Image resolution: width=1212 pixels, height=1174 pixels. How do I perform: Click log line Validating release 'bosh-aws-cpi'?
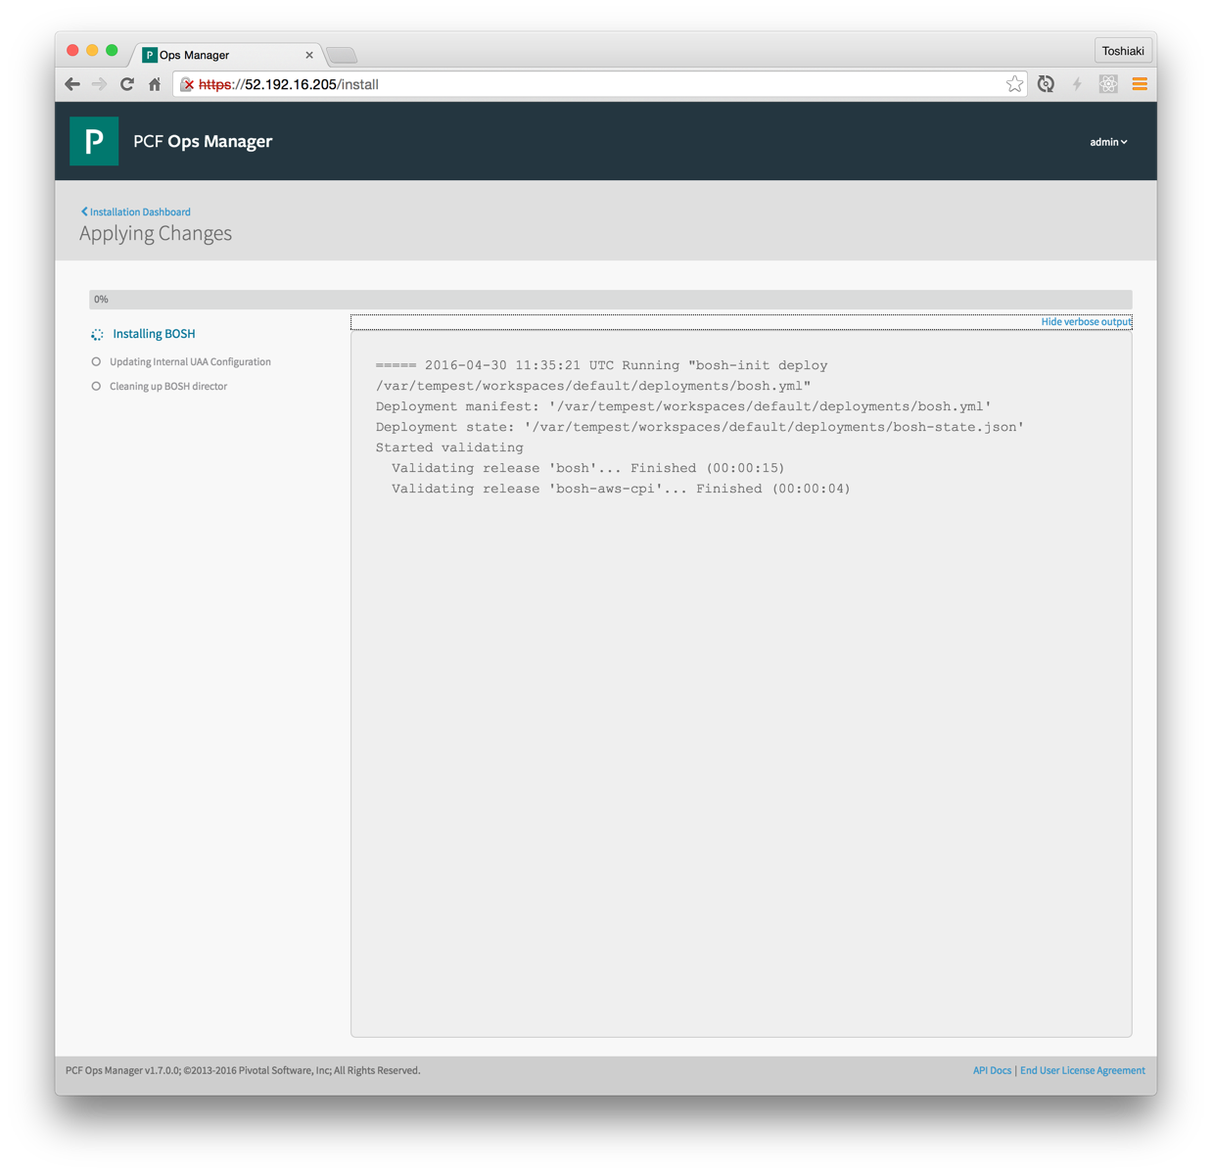pyautogui.click(x=621, y=489)
